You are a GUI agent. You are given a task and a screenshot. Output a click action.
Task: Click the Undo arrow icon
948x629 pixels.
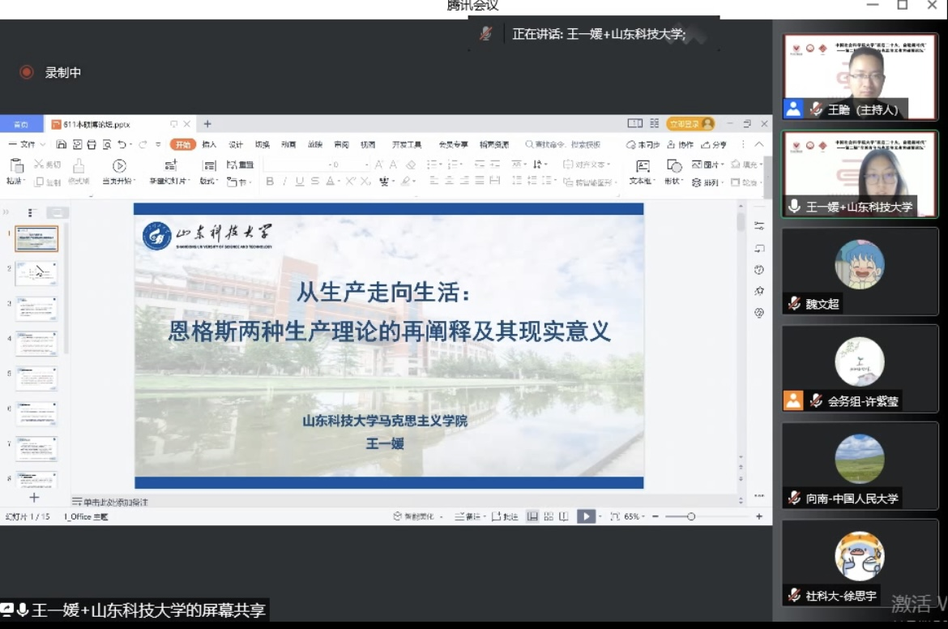coord(122,144)
